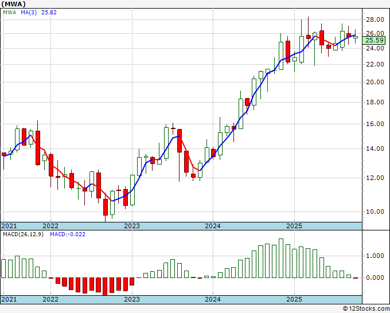Click the 25.82 moving average value
The width and height of the screenshot is (390, 313).
(x=49, y=12)
